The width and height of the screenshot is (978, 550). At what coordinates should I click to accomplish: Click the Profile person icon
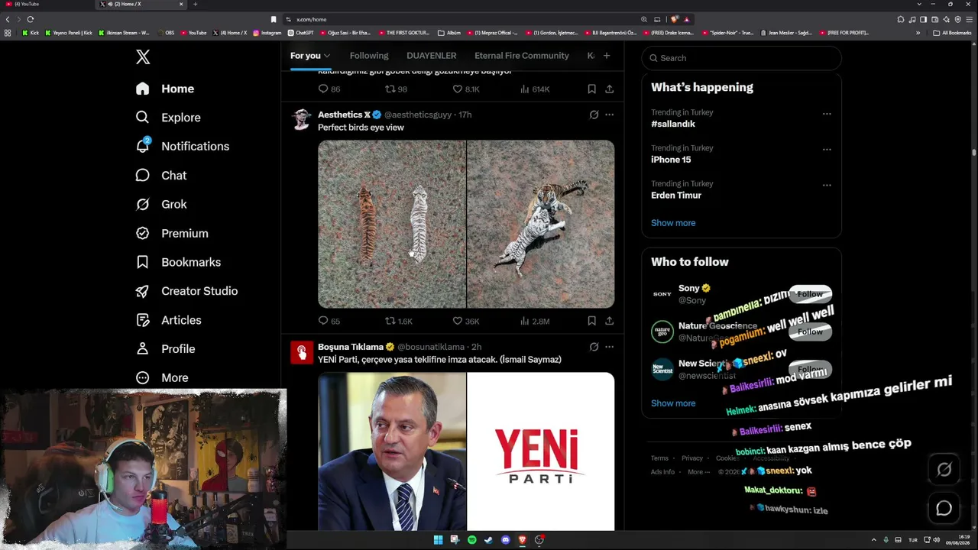142,348
